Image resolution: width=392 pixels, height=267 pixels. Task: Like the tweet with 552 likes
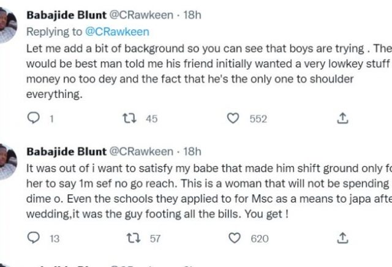(x=233, y=119)
